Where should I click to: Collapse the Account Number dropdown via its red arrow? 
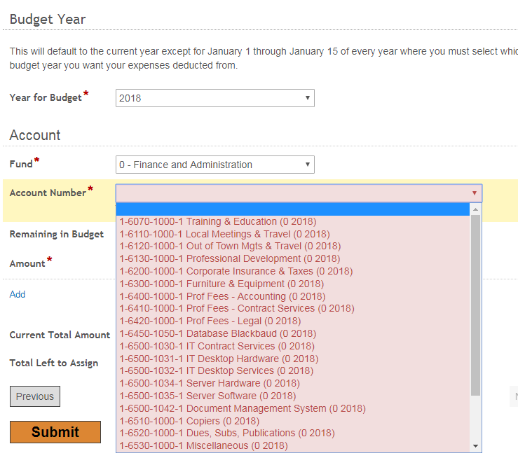point(474,193)
